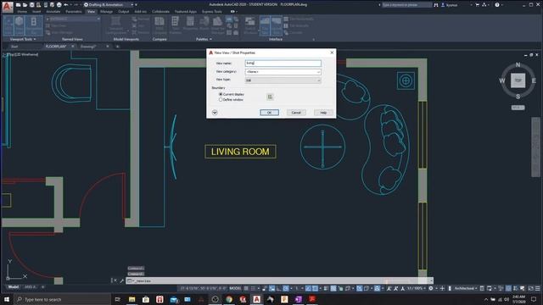Click the Open file icon in quick access toolbar
The width and height of the screenshot is (543, 305).
tap(25, 5)
